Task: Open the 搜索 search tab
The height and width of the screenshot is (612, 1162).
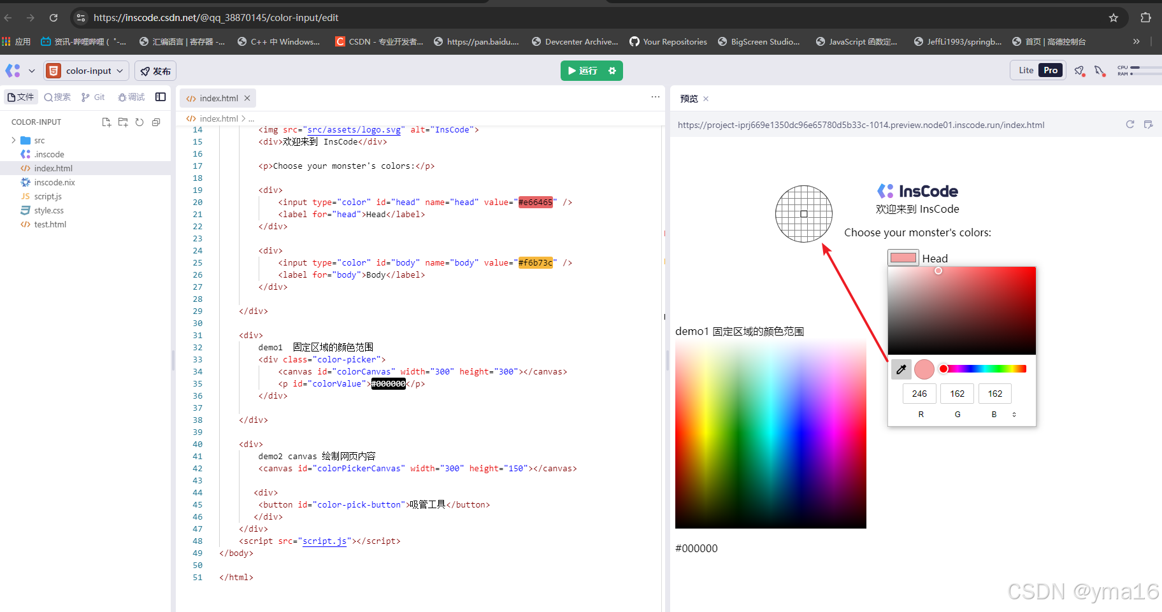Action: (57, 97)
